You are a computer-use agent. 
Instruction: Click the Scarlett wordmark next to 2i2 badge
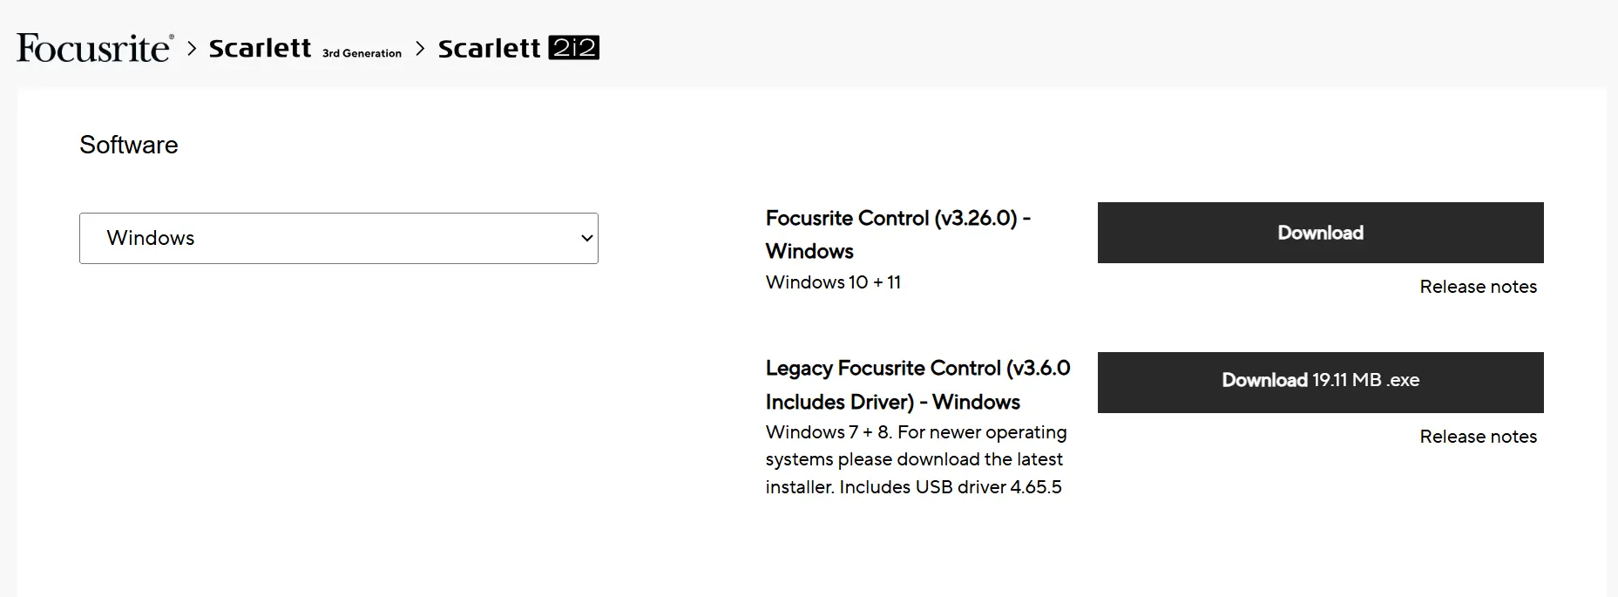pyautogui.click(x=489, y=48)
